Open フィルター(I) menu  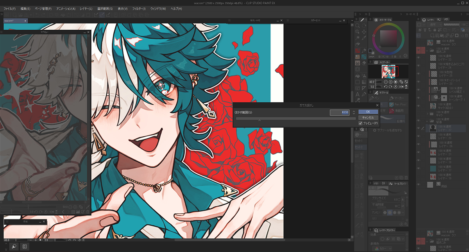[x=139, y=9]
